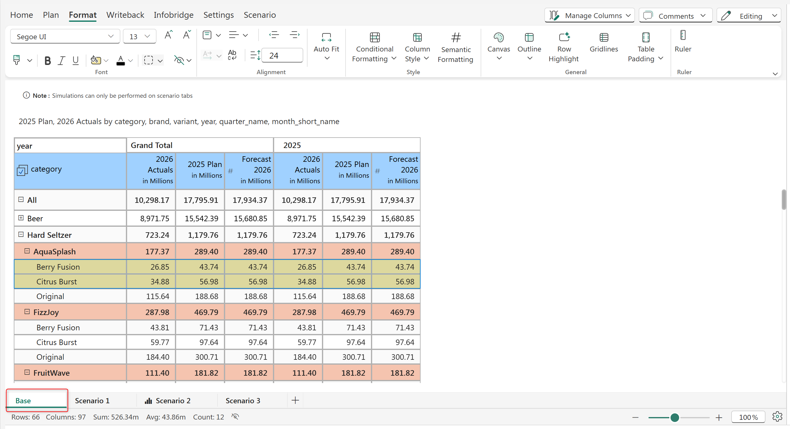This screenshot has width=790, height=429.
Task: Collapse the AquaSplash row
Action: click(27, 251)
